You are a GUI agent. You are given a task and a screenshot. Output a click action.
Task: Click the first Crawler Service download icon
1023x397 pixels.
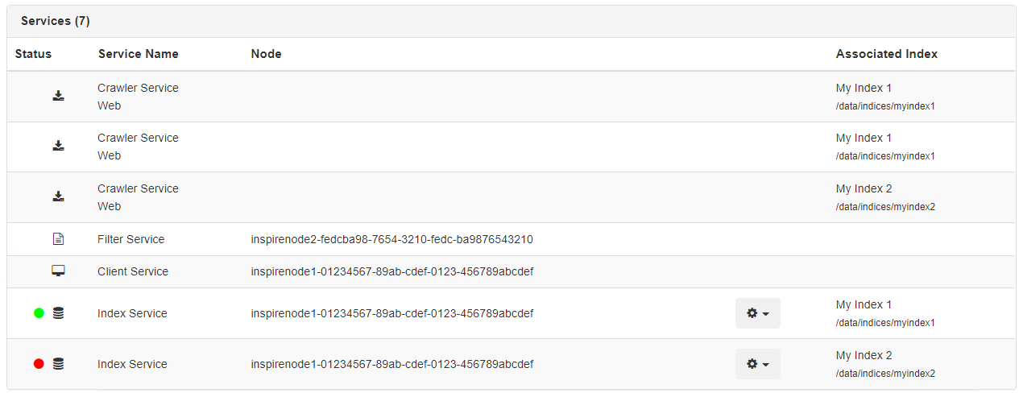click(x=58, y=96)
